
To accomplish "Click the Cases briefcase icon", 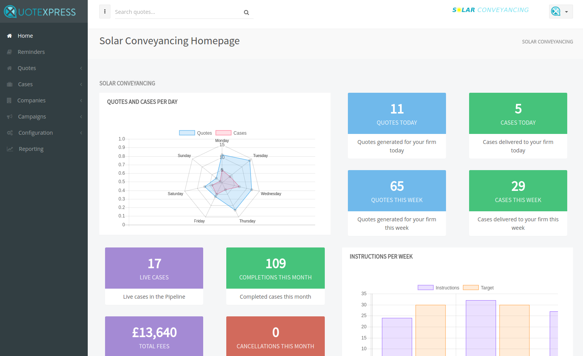I will pos(10,84).
